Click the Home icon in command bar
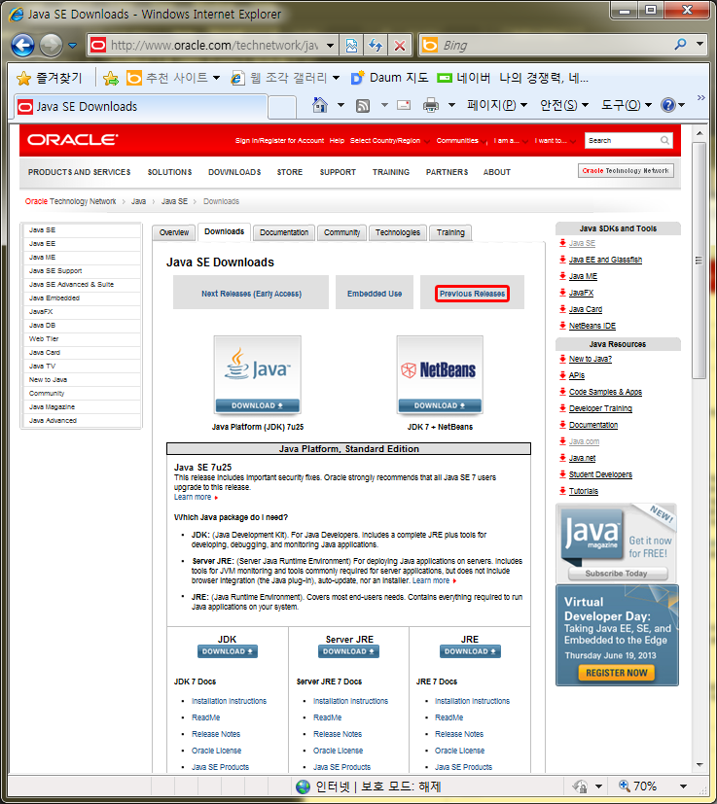Image resolution: width=717 pixels, height=804 pixels. point(320,105)
